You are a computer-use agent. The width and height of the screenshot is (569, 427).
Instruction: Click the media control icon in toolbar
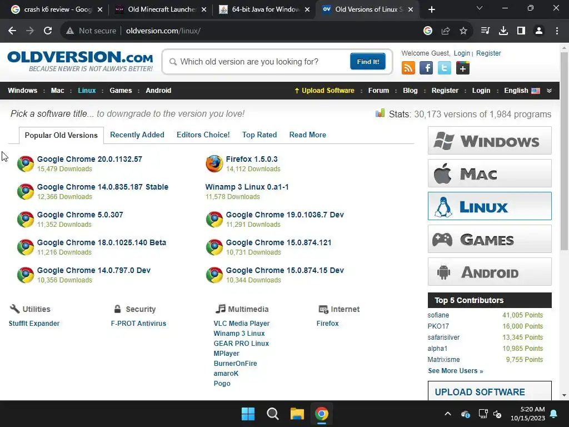pos(486,31)
